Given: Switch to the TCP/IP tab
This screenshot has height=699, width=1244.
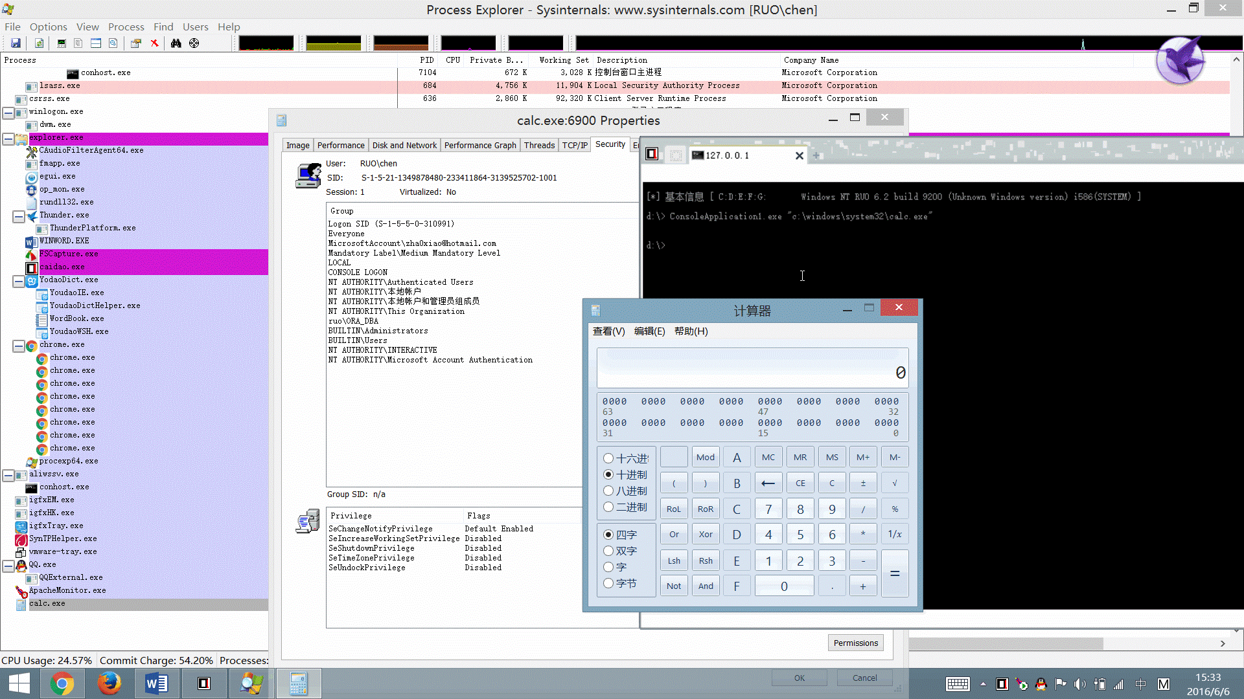Looking at the screenshot, I should [575, 145].
